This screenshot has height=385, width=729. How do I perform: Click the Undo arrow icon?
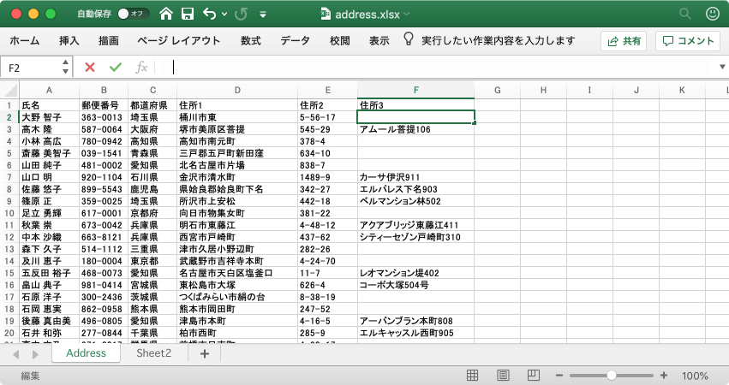coord(210,15)
